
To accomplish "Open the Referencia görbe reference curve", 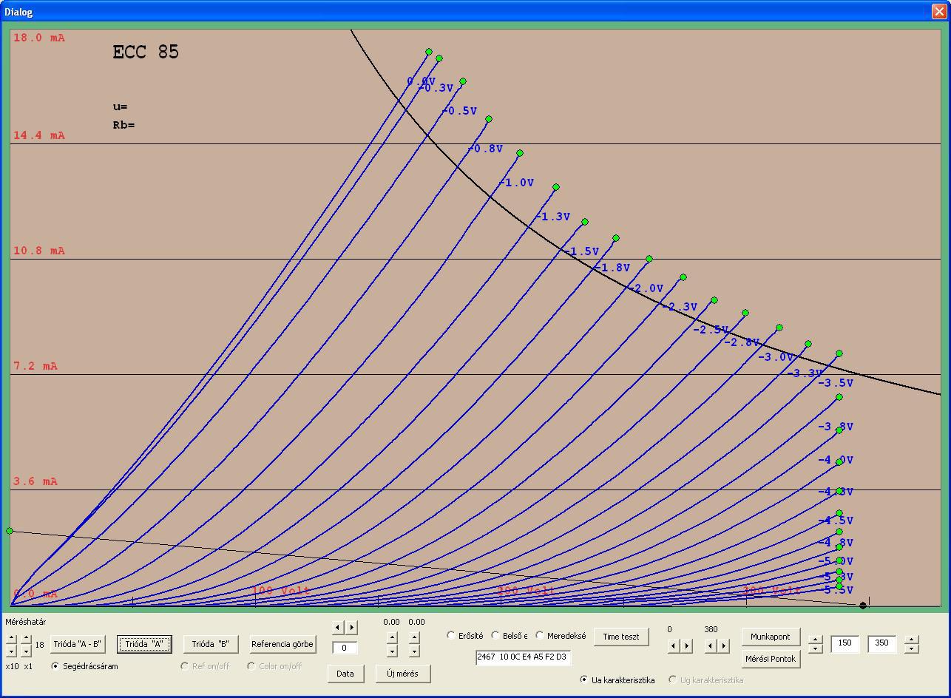I will 282,644.
